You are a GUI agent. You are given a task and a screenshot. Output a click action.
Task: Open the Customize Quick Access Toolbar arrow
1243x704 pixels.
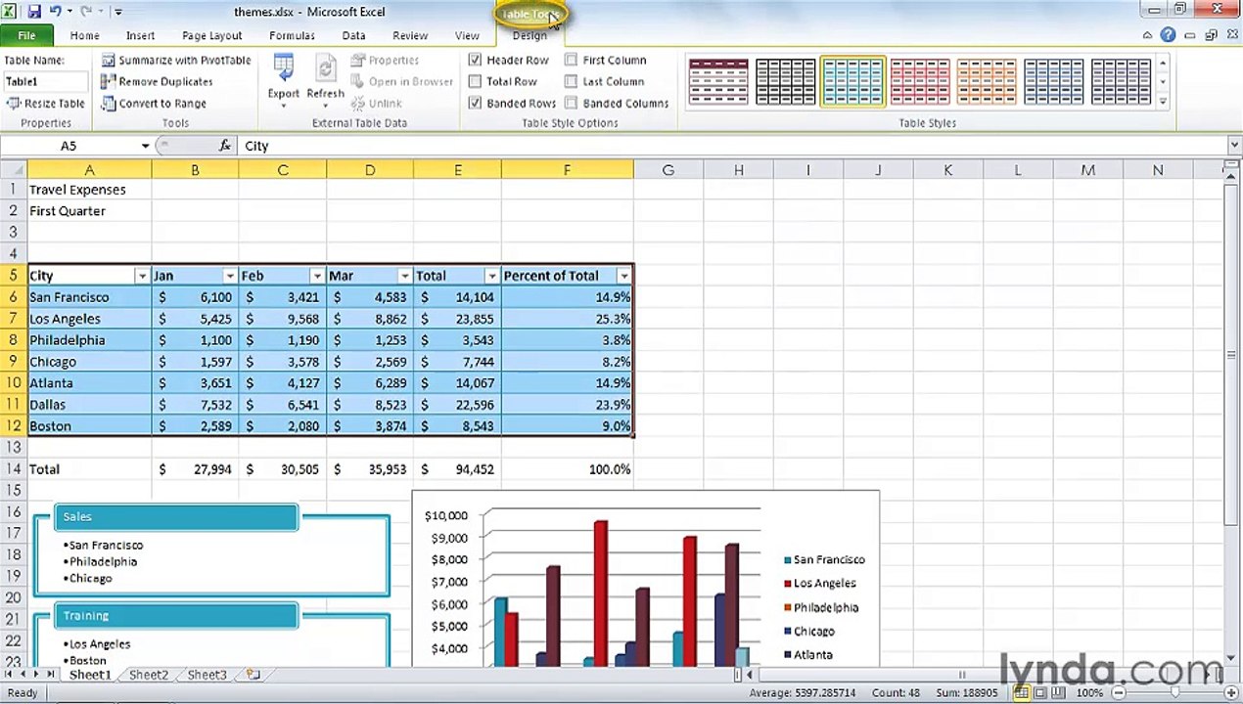[x=118, y=13]
